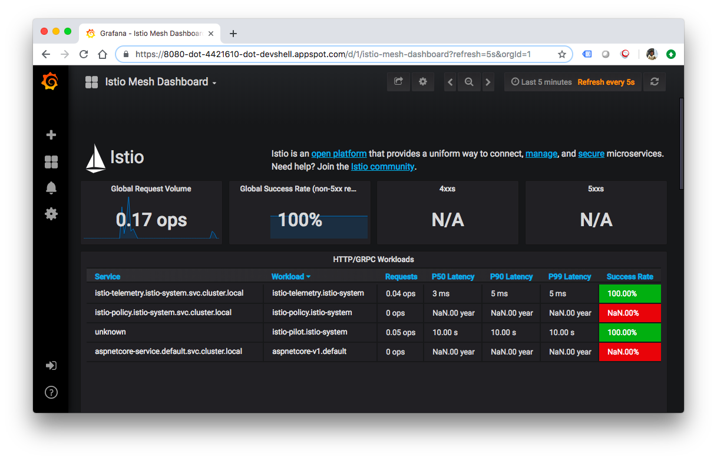Sort by Success Rate column header

click(630, 277)
